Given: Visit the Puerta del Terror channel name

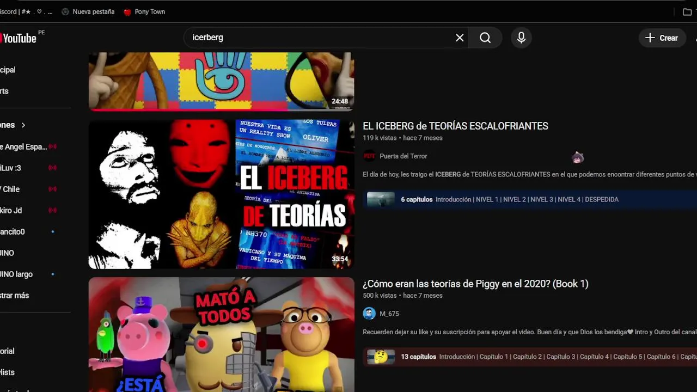Looking at the screenshot, I should pos(403,156).
